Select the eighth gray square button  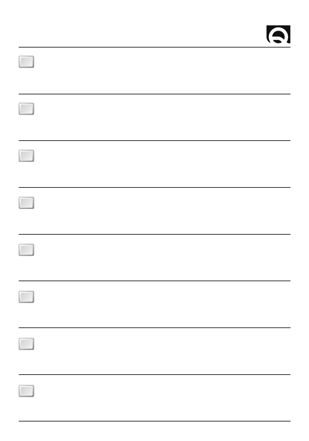[x=26, y=391]
